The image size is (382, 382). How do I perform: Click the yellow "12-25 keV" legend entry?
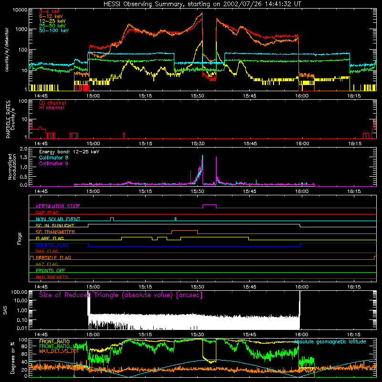[53, 21]
